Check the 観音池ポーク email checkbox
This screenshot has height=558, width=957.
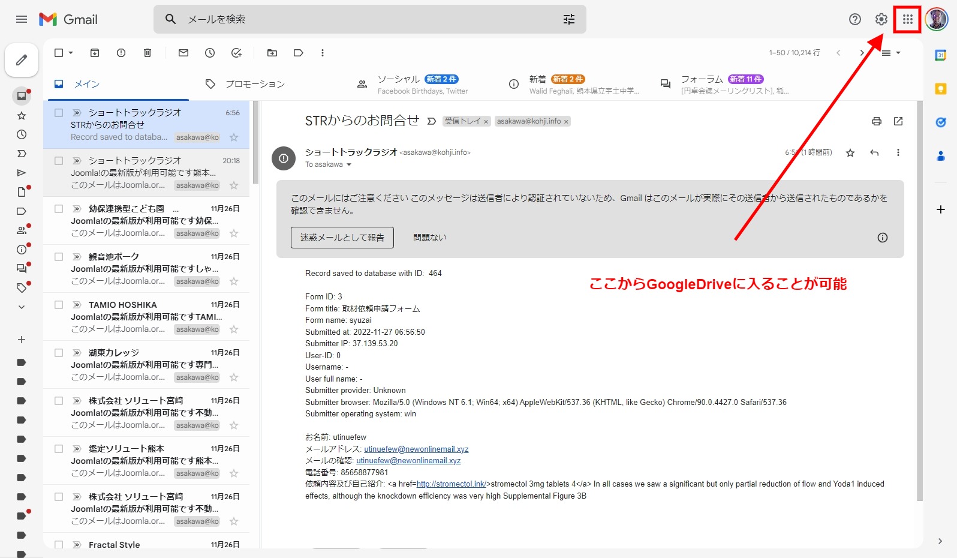pos(59,257)
